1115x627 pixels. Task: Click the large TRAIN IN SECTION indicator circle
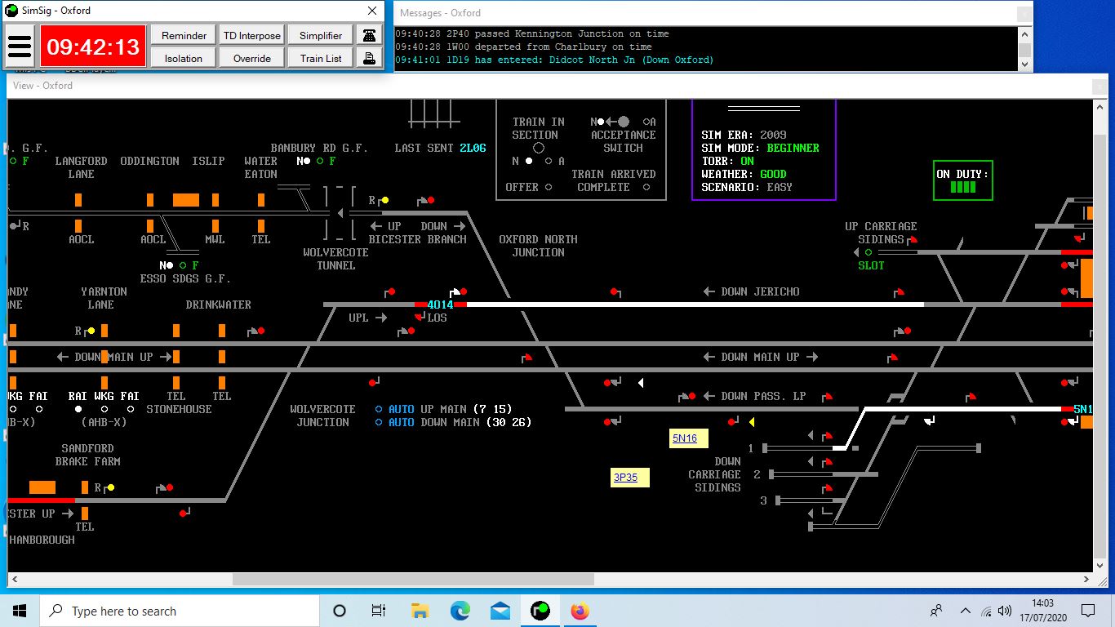[539, 148]
